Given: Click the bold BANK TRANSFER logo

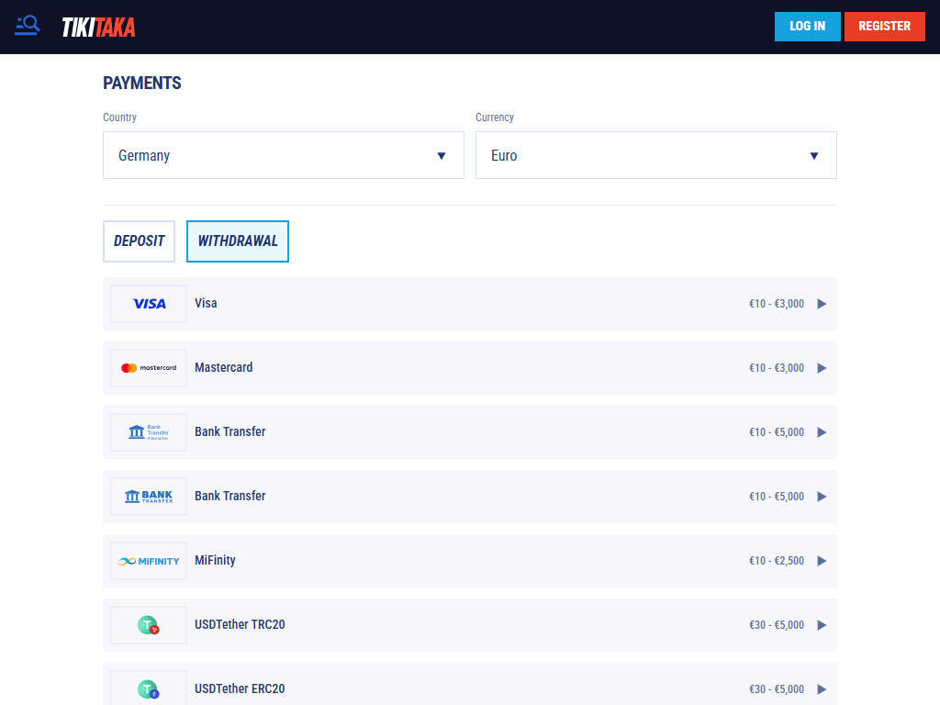Looking at the screenshot, I should 149,497.
